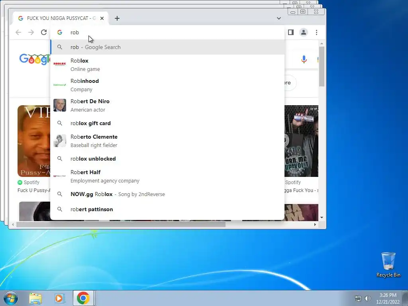The image size is (408, 306).
Task: Click the Roblox logo icon
Action: [60, 64]
